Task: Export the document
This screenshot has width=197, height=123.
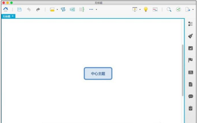Action: coord(188,9)
